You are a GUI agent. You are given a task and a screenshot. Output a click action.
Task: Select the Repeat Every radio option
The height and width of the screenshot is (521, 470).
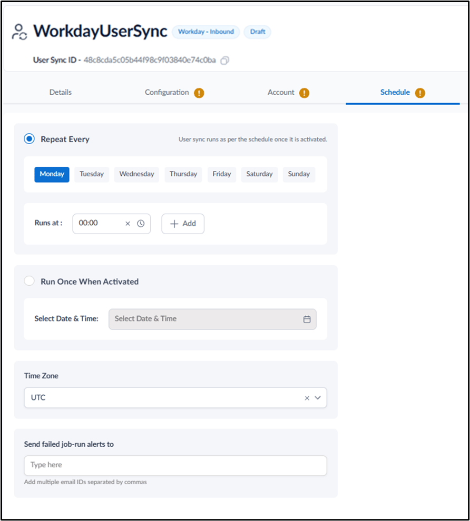pyautogui.click(x=30, y=138)
